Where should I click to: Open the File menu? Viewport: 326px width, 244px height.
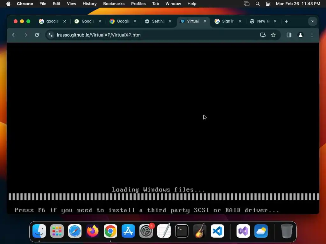(43, 4)
